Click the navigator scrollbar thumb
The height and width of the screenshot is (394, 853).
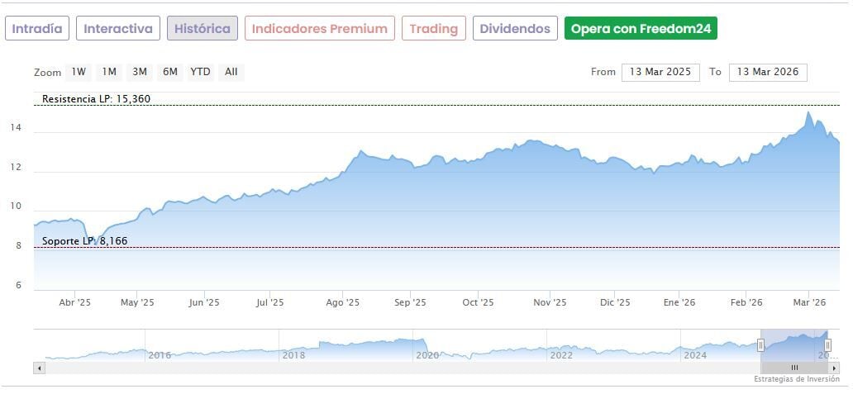tap(793, 368)
